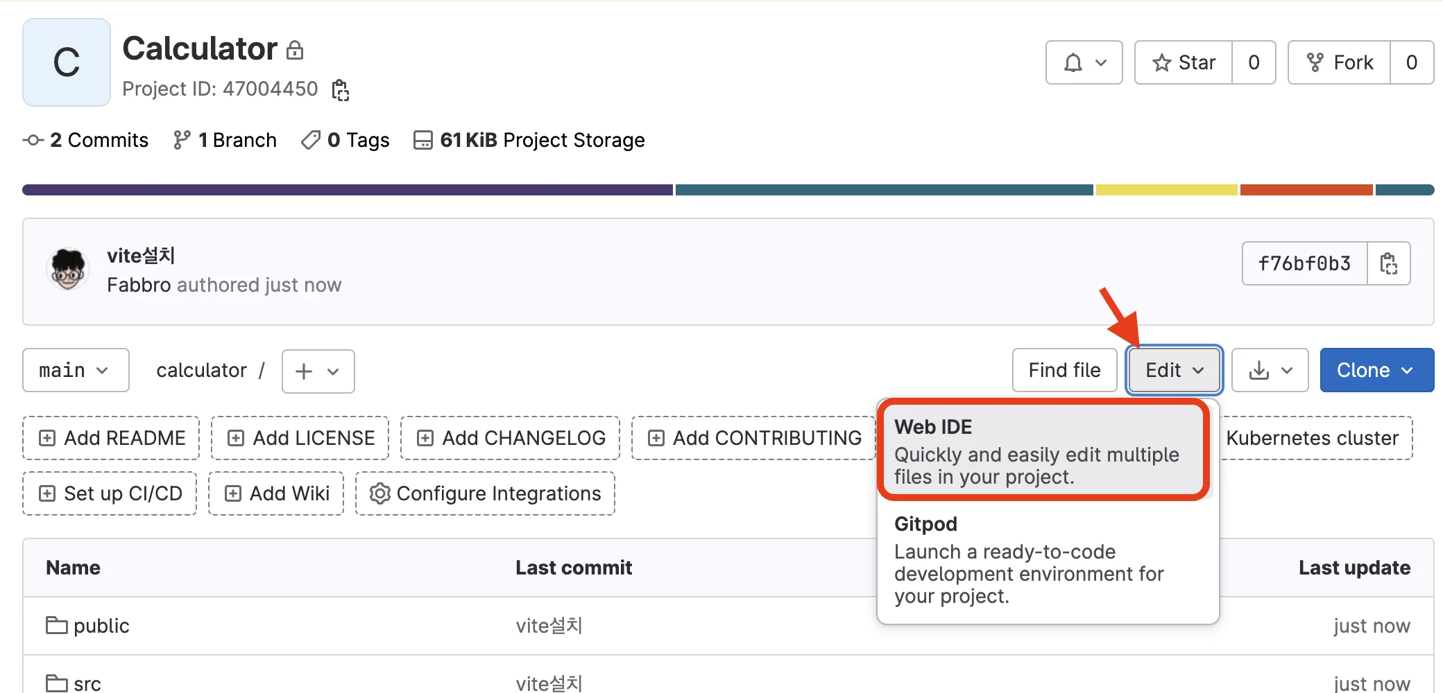The image size is (1443, 693).
Task: Click the yellow language bar segment
Action: point(1166,190)
